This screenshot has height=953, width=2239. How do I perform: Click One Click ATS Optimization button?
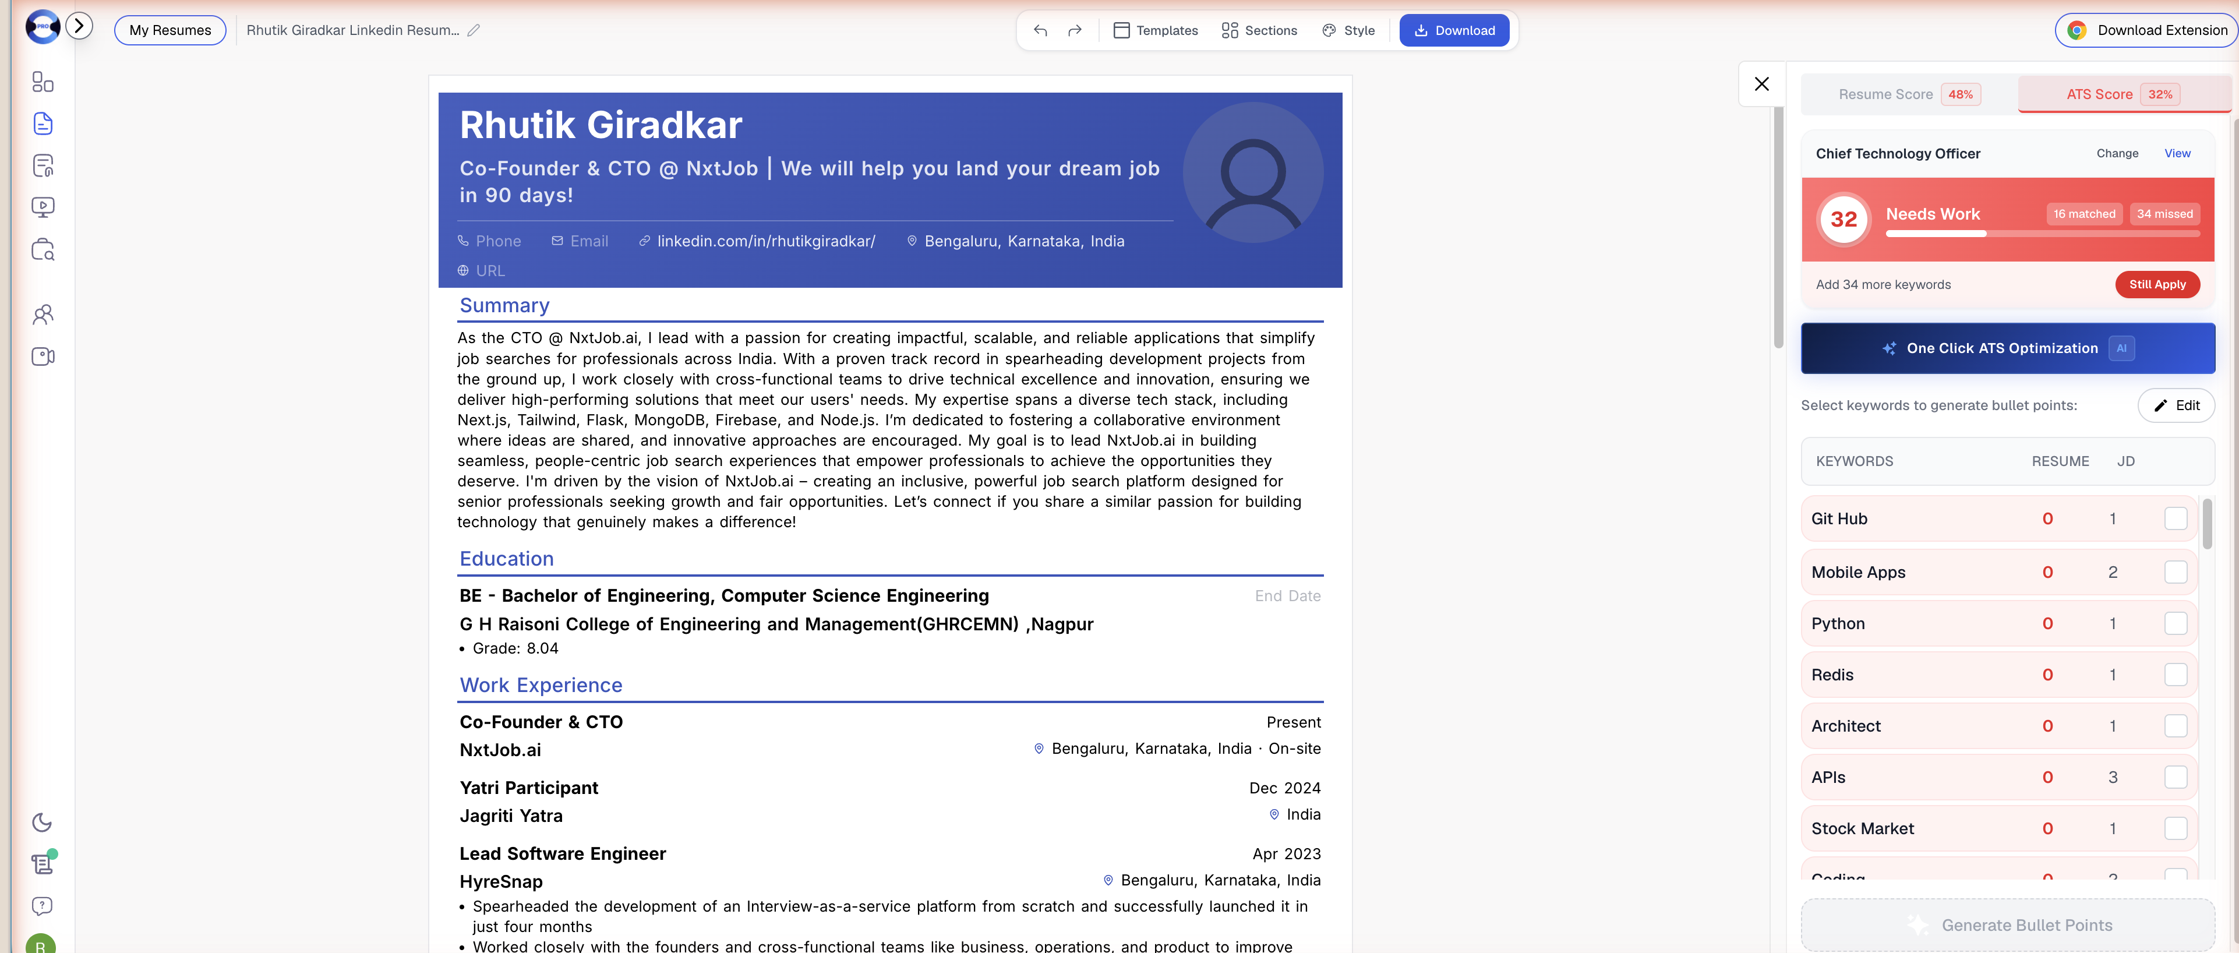2007,349
